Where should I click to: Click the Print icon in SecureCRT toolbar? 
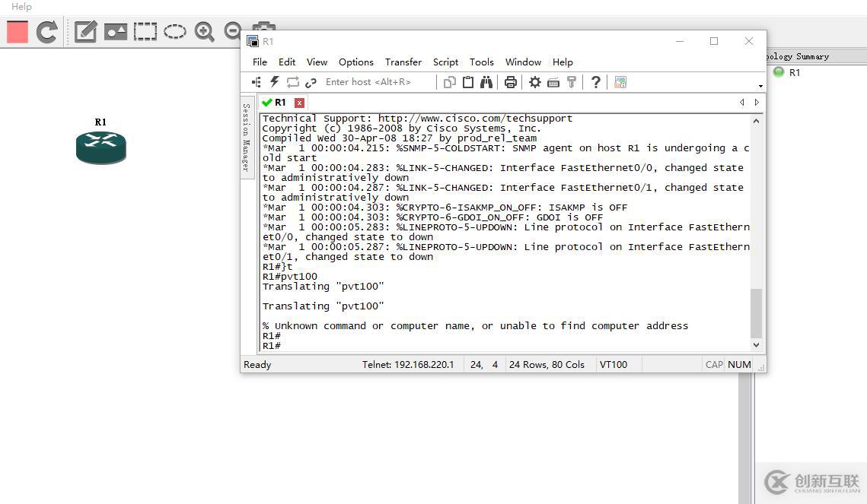[x=510, y=82]
